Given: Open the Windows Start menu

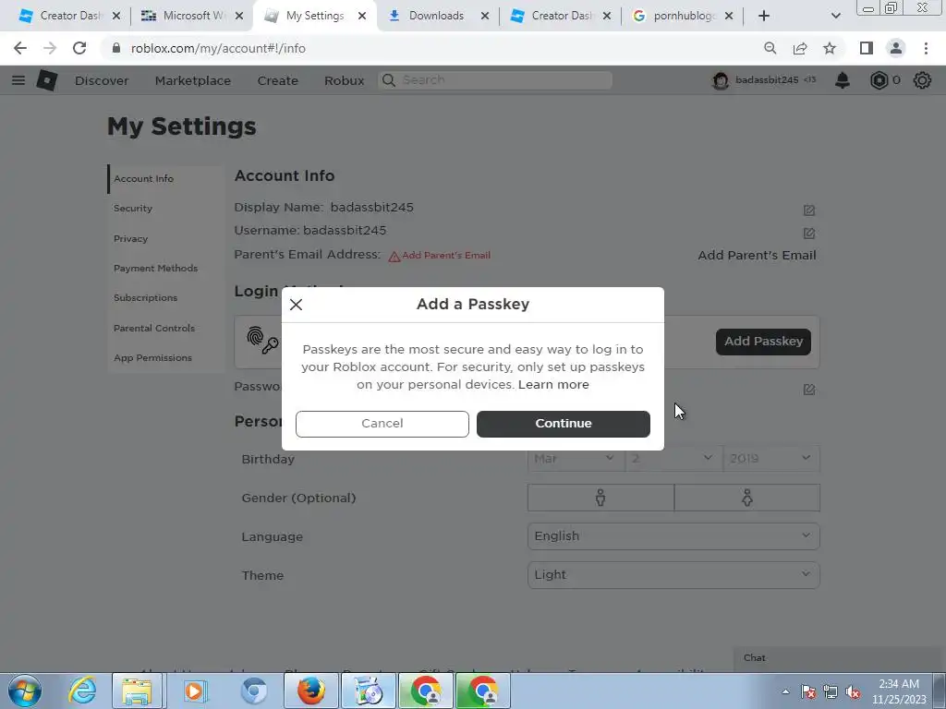Looking at the screenshot, I should click(25, 691).
